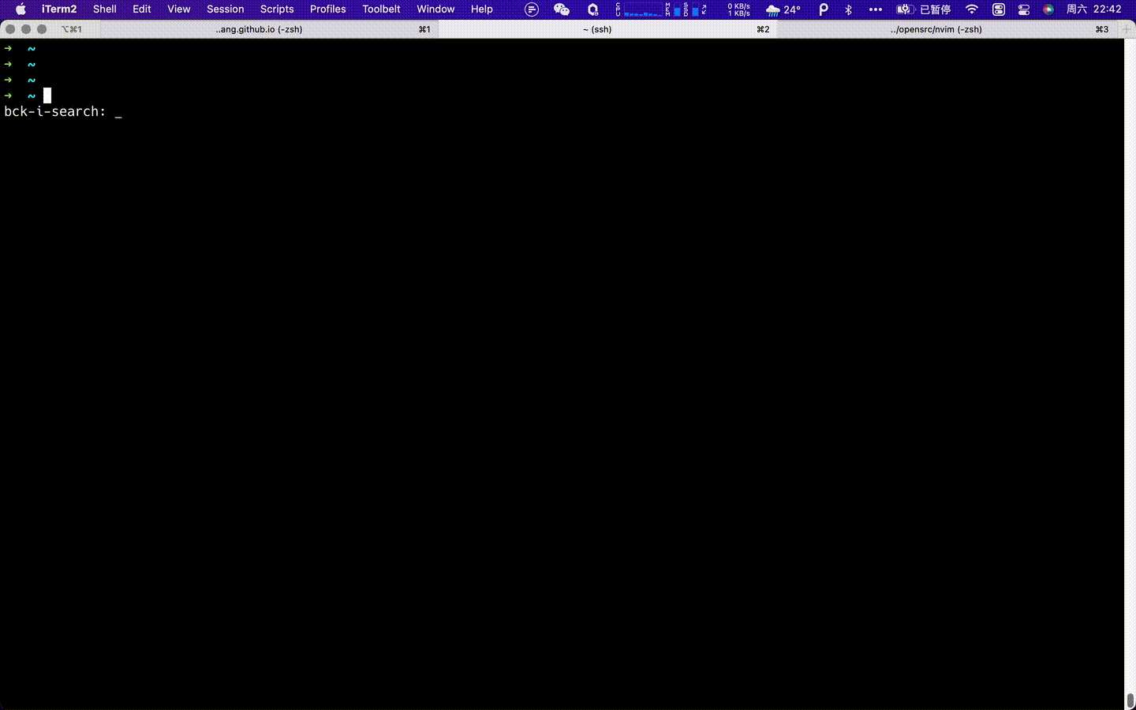This screenshot has height=710, width=1136.
Task: Open the WeChat icon in menu bar
Action: pos(562,9)
